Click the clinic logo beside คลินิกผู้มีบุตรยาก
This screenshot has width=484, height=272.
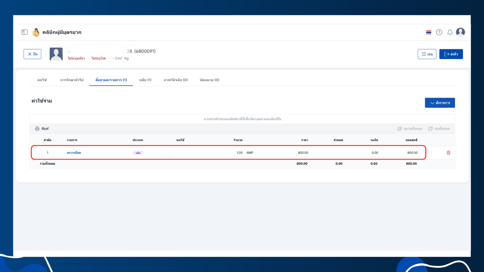[x=36, y=32]
